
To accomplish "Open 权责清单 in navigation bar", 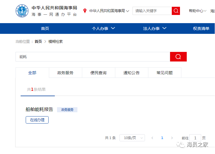I will click(201, 28).
